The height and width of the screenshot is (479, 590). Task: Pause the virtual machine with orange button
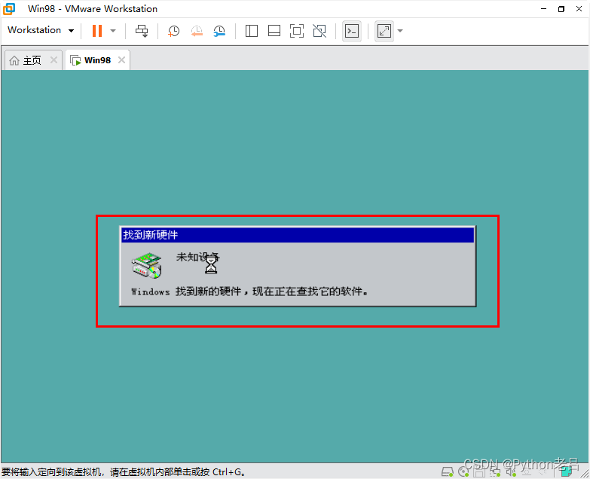coord(97,31)
